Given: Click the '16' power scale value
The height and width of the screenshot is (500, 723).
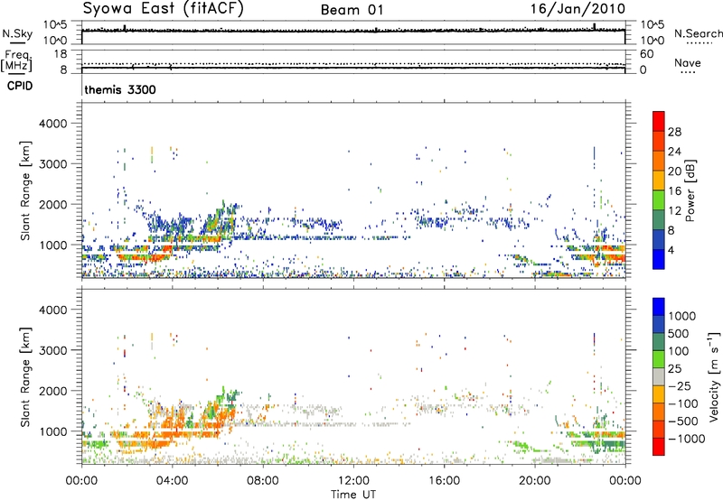Looking at the screenshot, I should 674,191.
